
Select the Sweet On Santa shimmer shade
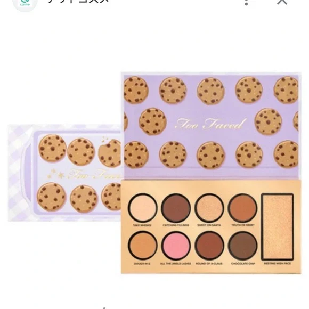pos(209,208)
